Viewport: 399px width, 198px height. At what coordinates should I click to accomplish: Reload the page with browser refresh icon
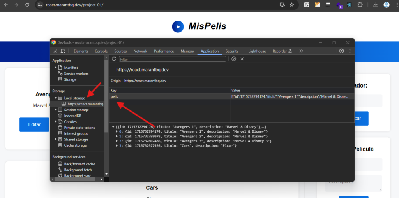[27, 5]
